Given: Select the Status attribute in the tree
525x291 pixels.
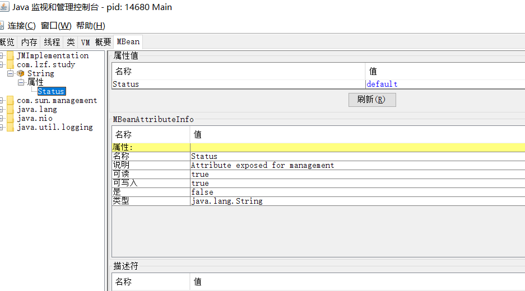Looking at the screenshot, I should pos(52,91).
